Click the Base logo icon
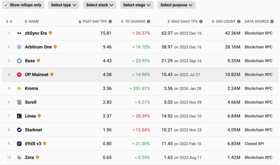Viewport: 280px width, 165px height. pyautogui.click(x=19, y=61)
